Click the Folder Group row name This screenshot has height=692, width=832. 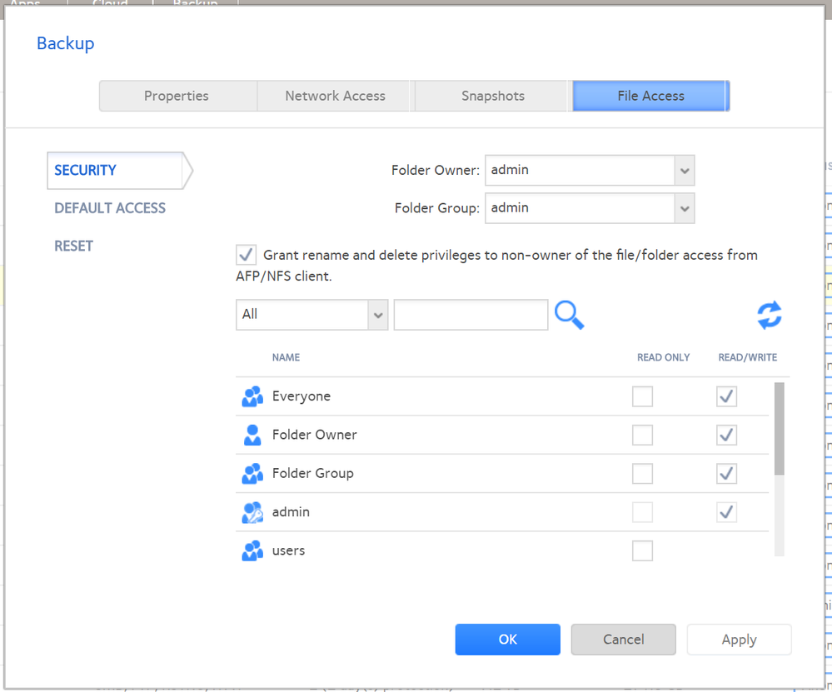click(x=313, y=473)
